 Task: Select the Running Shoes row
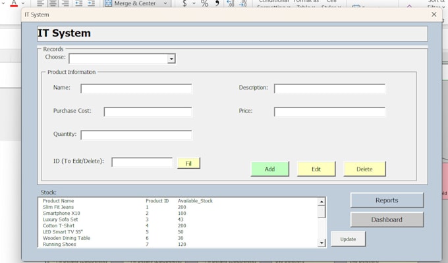(178, 244)
